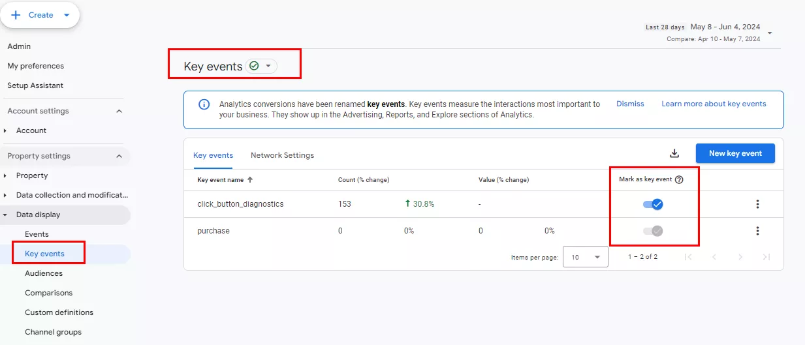Screen dimensions: 805x345
Task: Open the Items per page dropdown
Action: click(x=586, y=257)
